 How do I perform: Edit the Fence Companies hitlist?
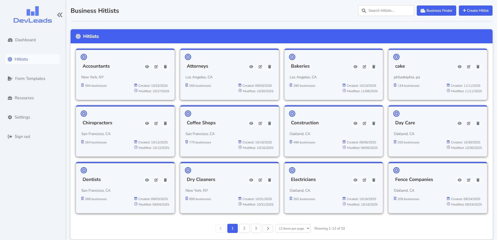tap(469, 180)
